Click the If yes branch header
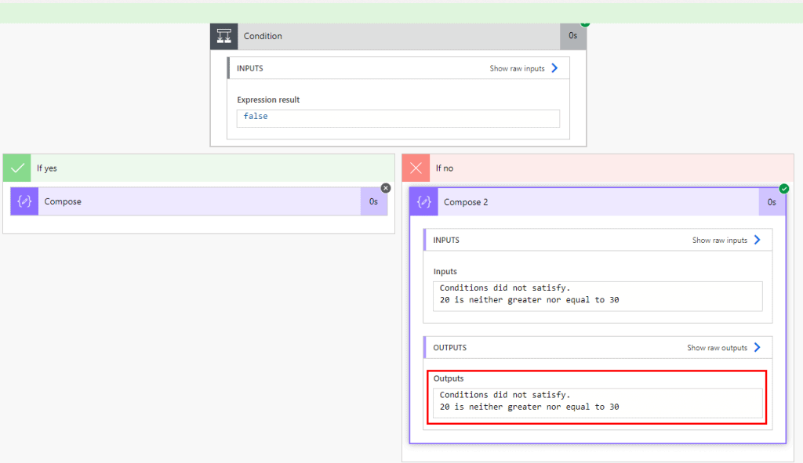This screenshot has width=803, height=463. click(198, 168)
